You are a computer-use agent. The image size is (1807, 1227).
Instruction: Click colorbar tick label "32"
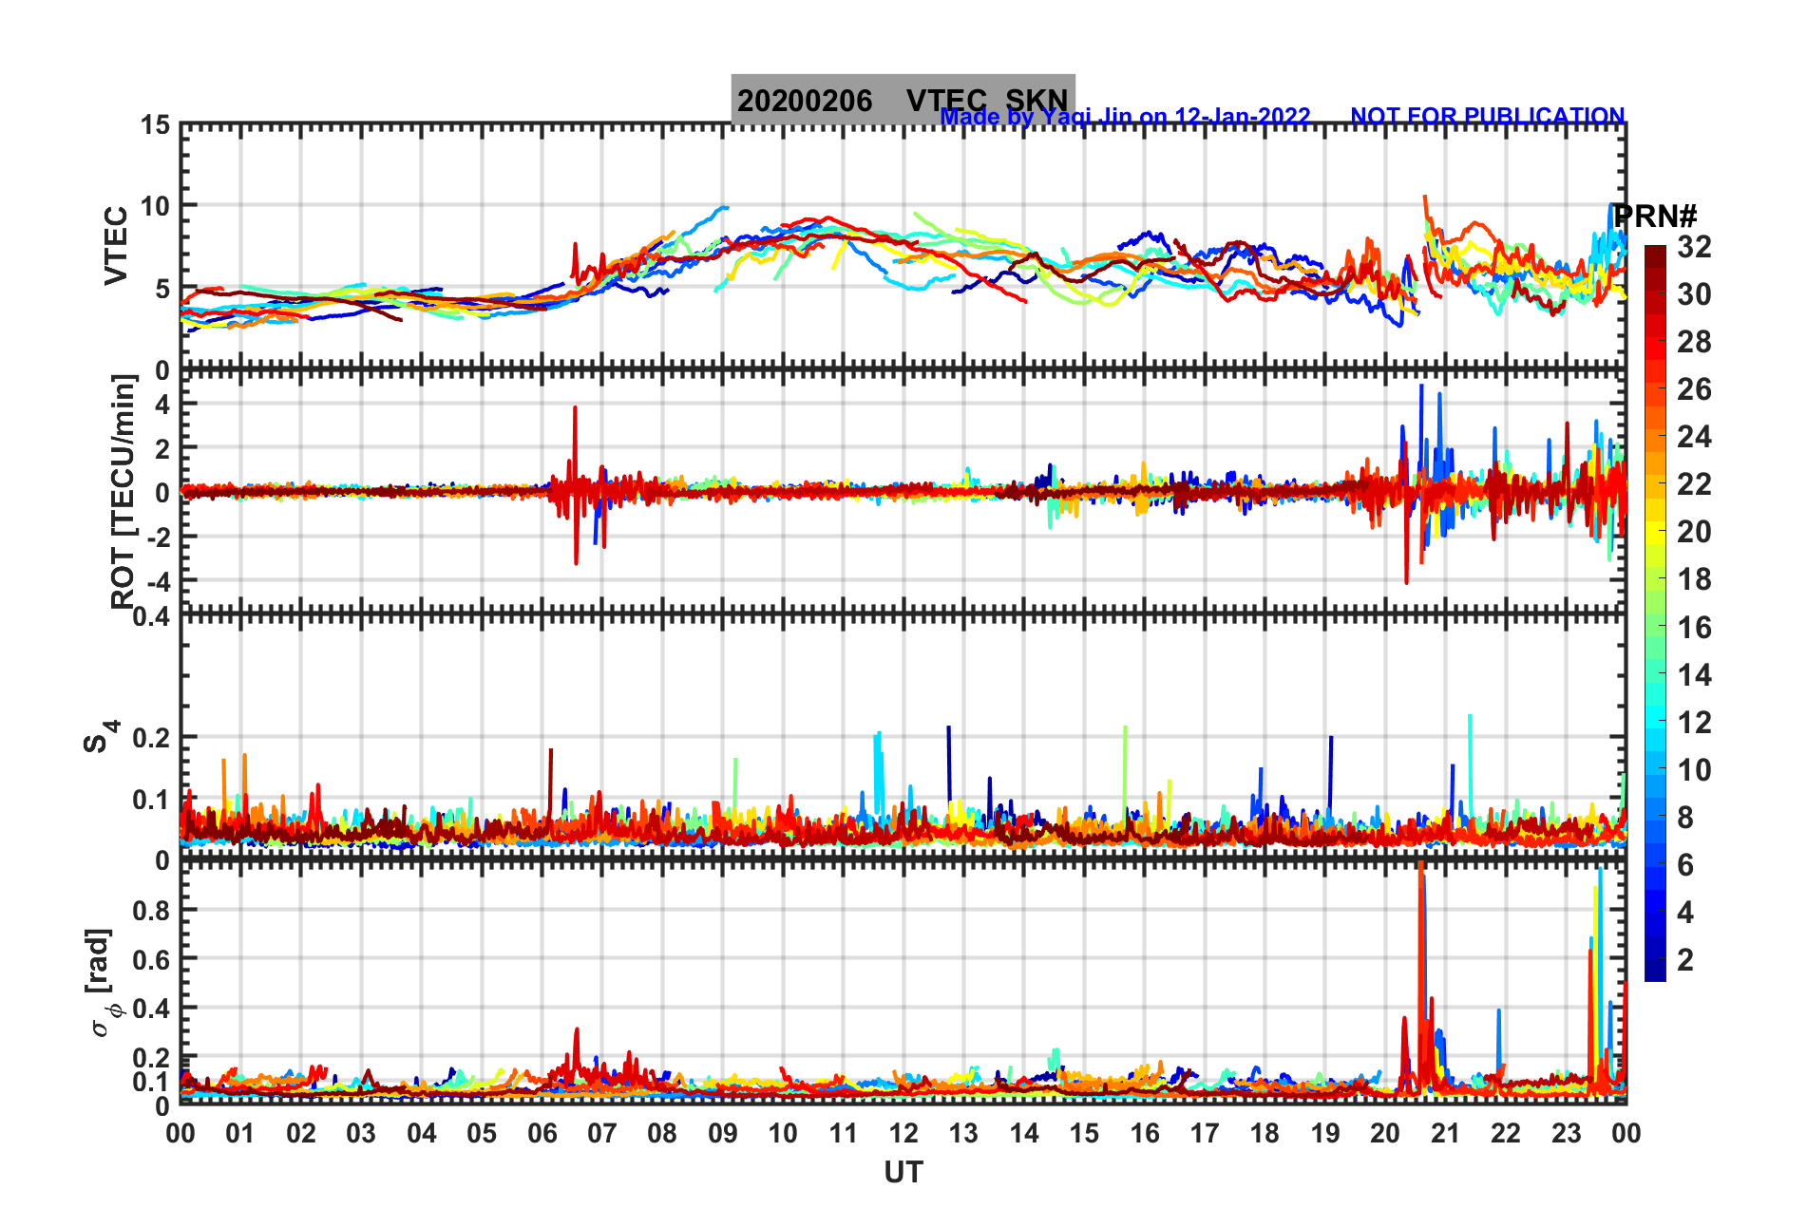click(x=1694, y=247)
